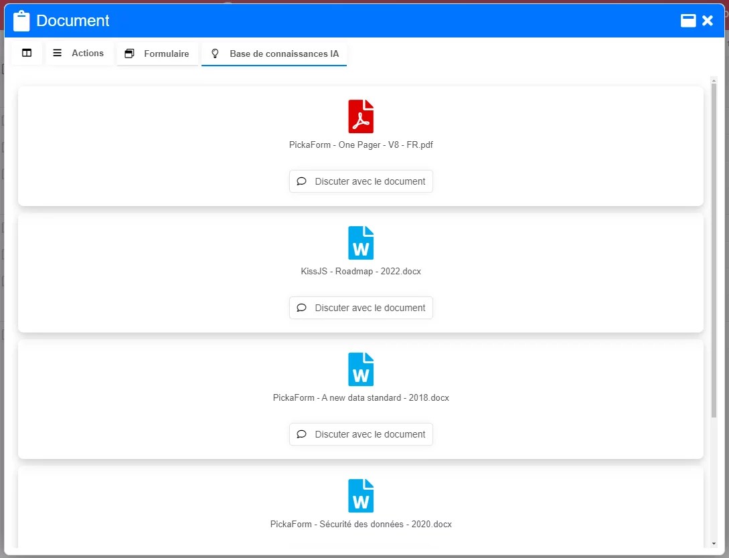Click the Word icon for KissJS Roadmap

tap(361, 243)
